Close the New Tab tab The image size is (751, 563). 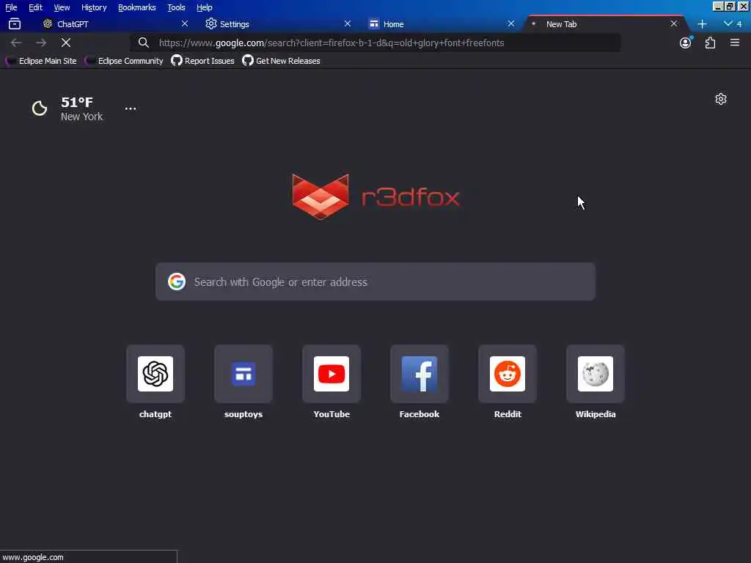click(x=674, y=23)
